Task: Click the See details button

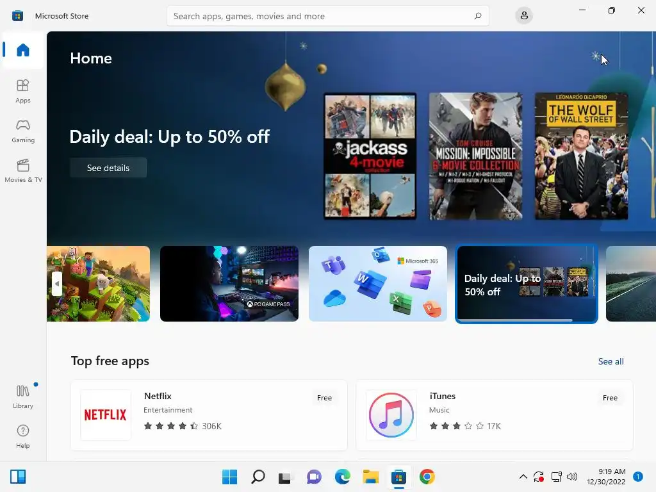Action: (x=108, y=168)
